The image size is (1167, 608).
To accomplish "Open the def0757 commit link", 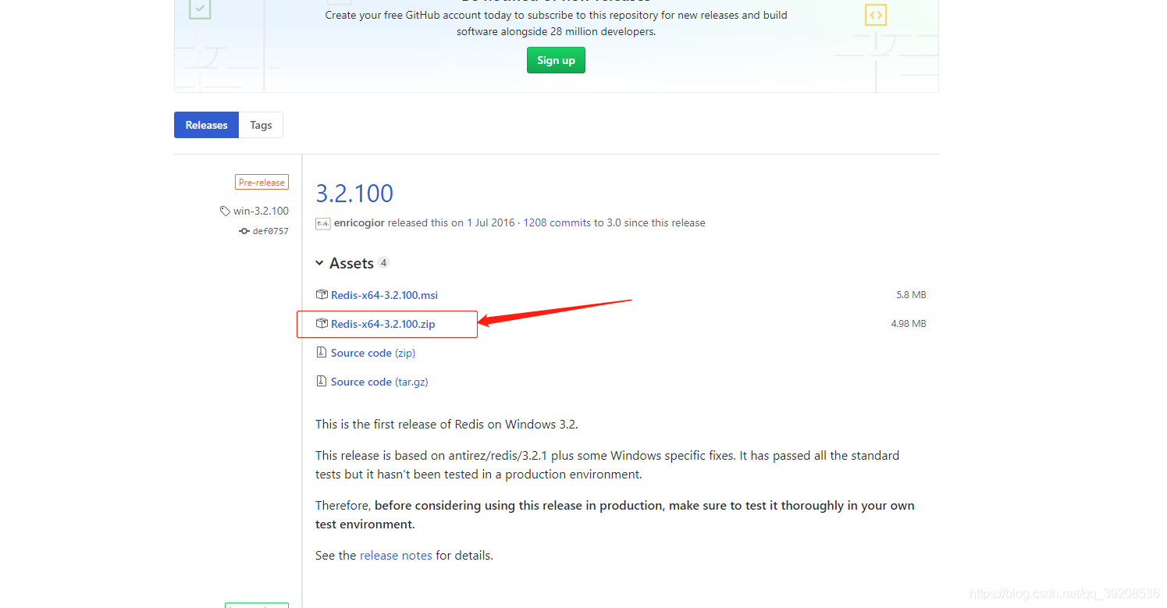I will 270,230.
